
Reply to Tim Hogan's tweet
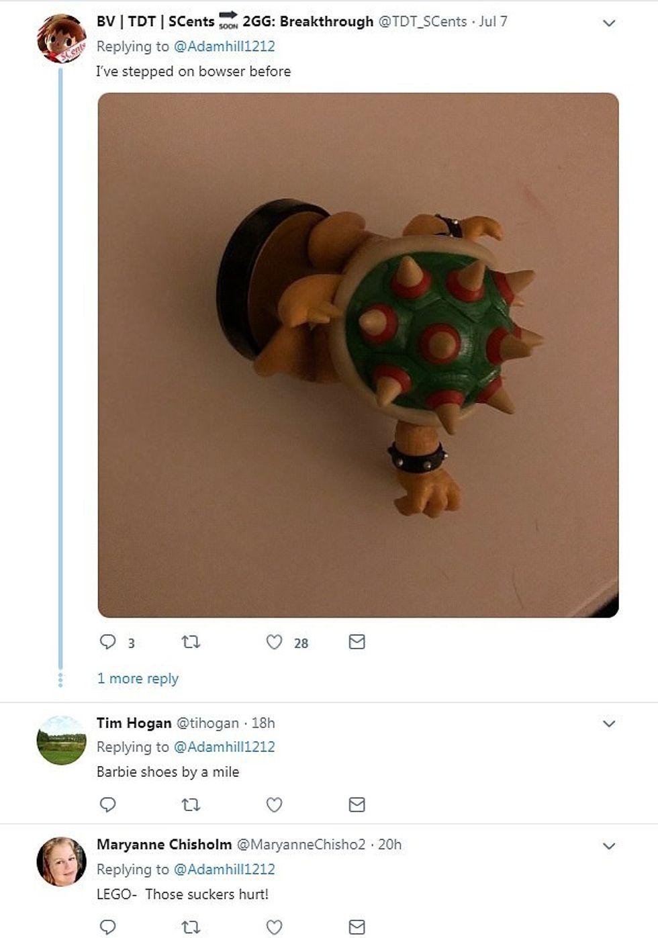[107, 804]
